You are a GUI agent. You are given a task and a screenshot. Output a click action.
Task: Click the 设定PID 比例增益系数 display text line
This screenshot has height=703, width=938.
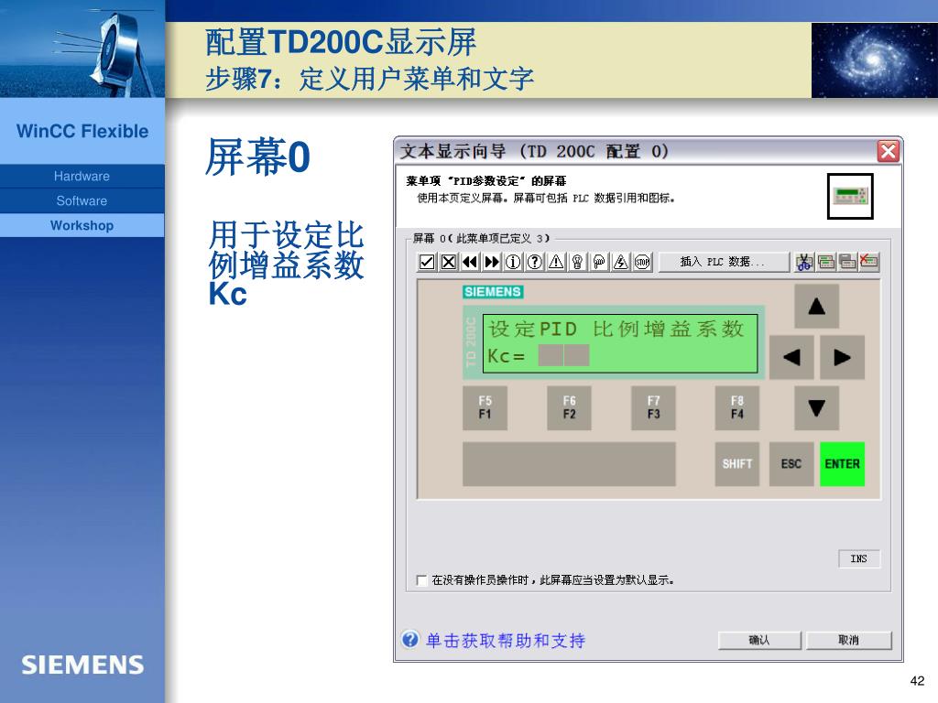[x=616, y=329]
